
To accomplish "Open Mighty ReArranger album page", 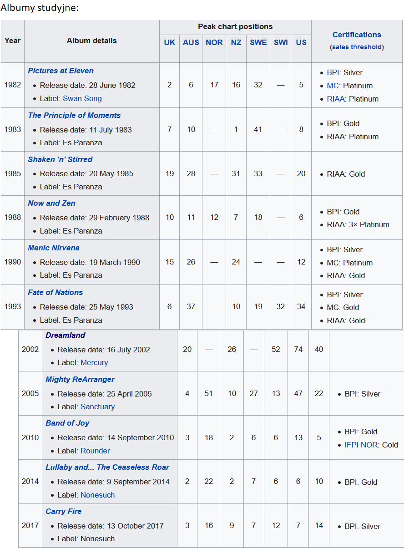I will [x=80, y=379].
